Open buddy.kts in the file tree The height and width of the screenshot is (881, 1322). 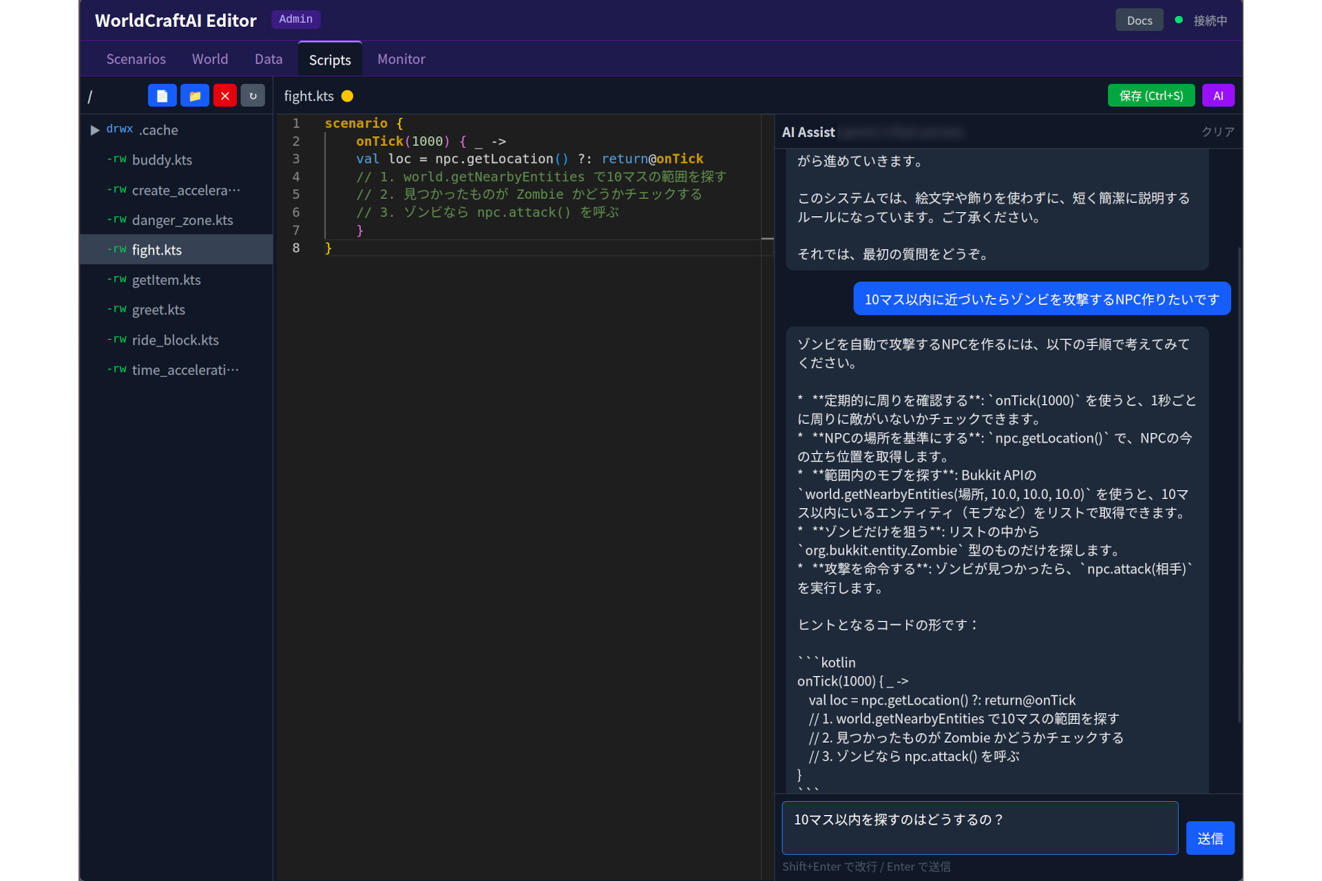(177, 160)
